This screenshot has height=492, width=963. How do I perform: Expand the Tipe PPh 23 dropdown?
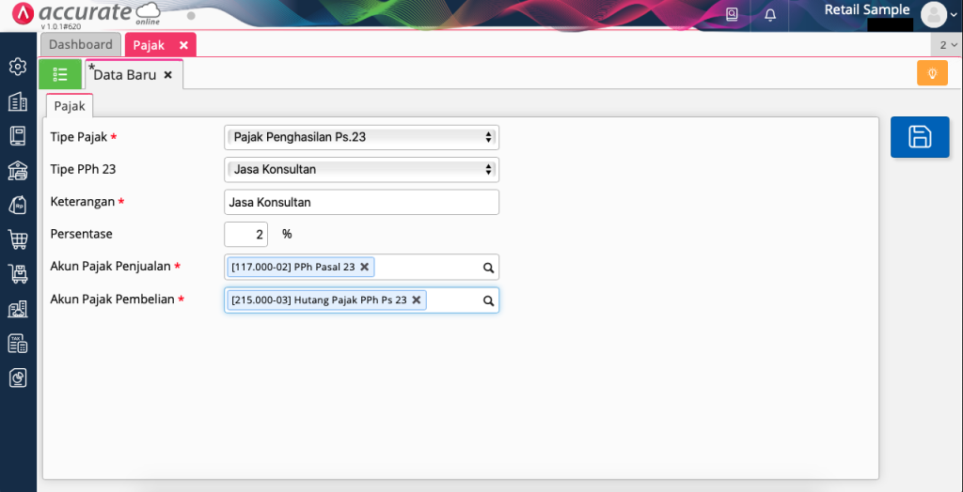pyautogui.click(x=361, y=170)
